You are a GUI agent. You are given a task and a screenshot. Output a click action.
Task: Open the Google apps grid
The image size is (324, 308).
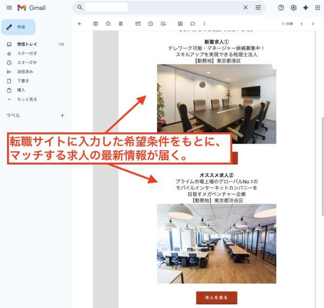[318, 8]
